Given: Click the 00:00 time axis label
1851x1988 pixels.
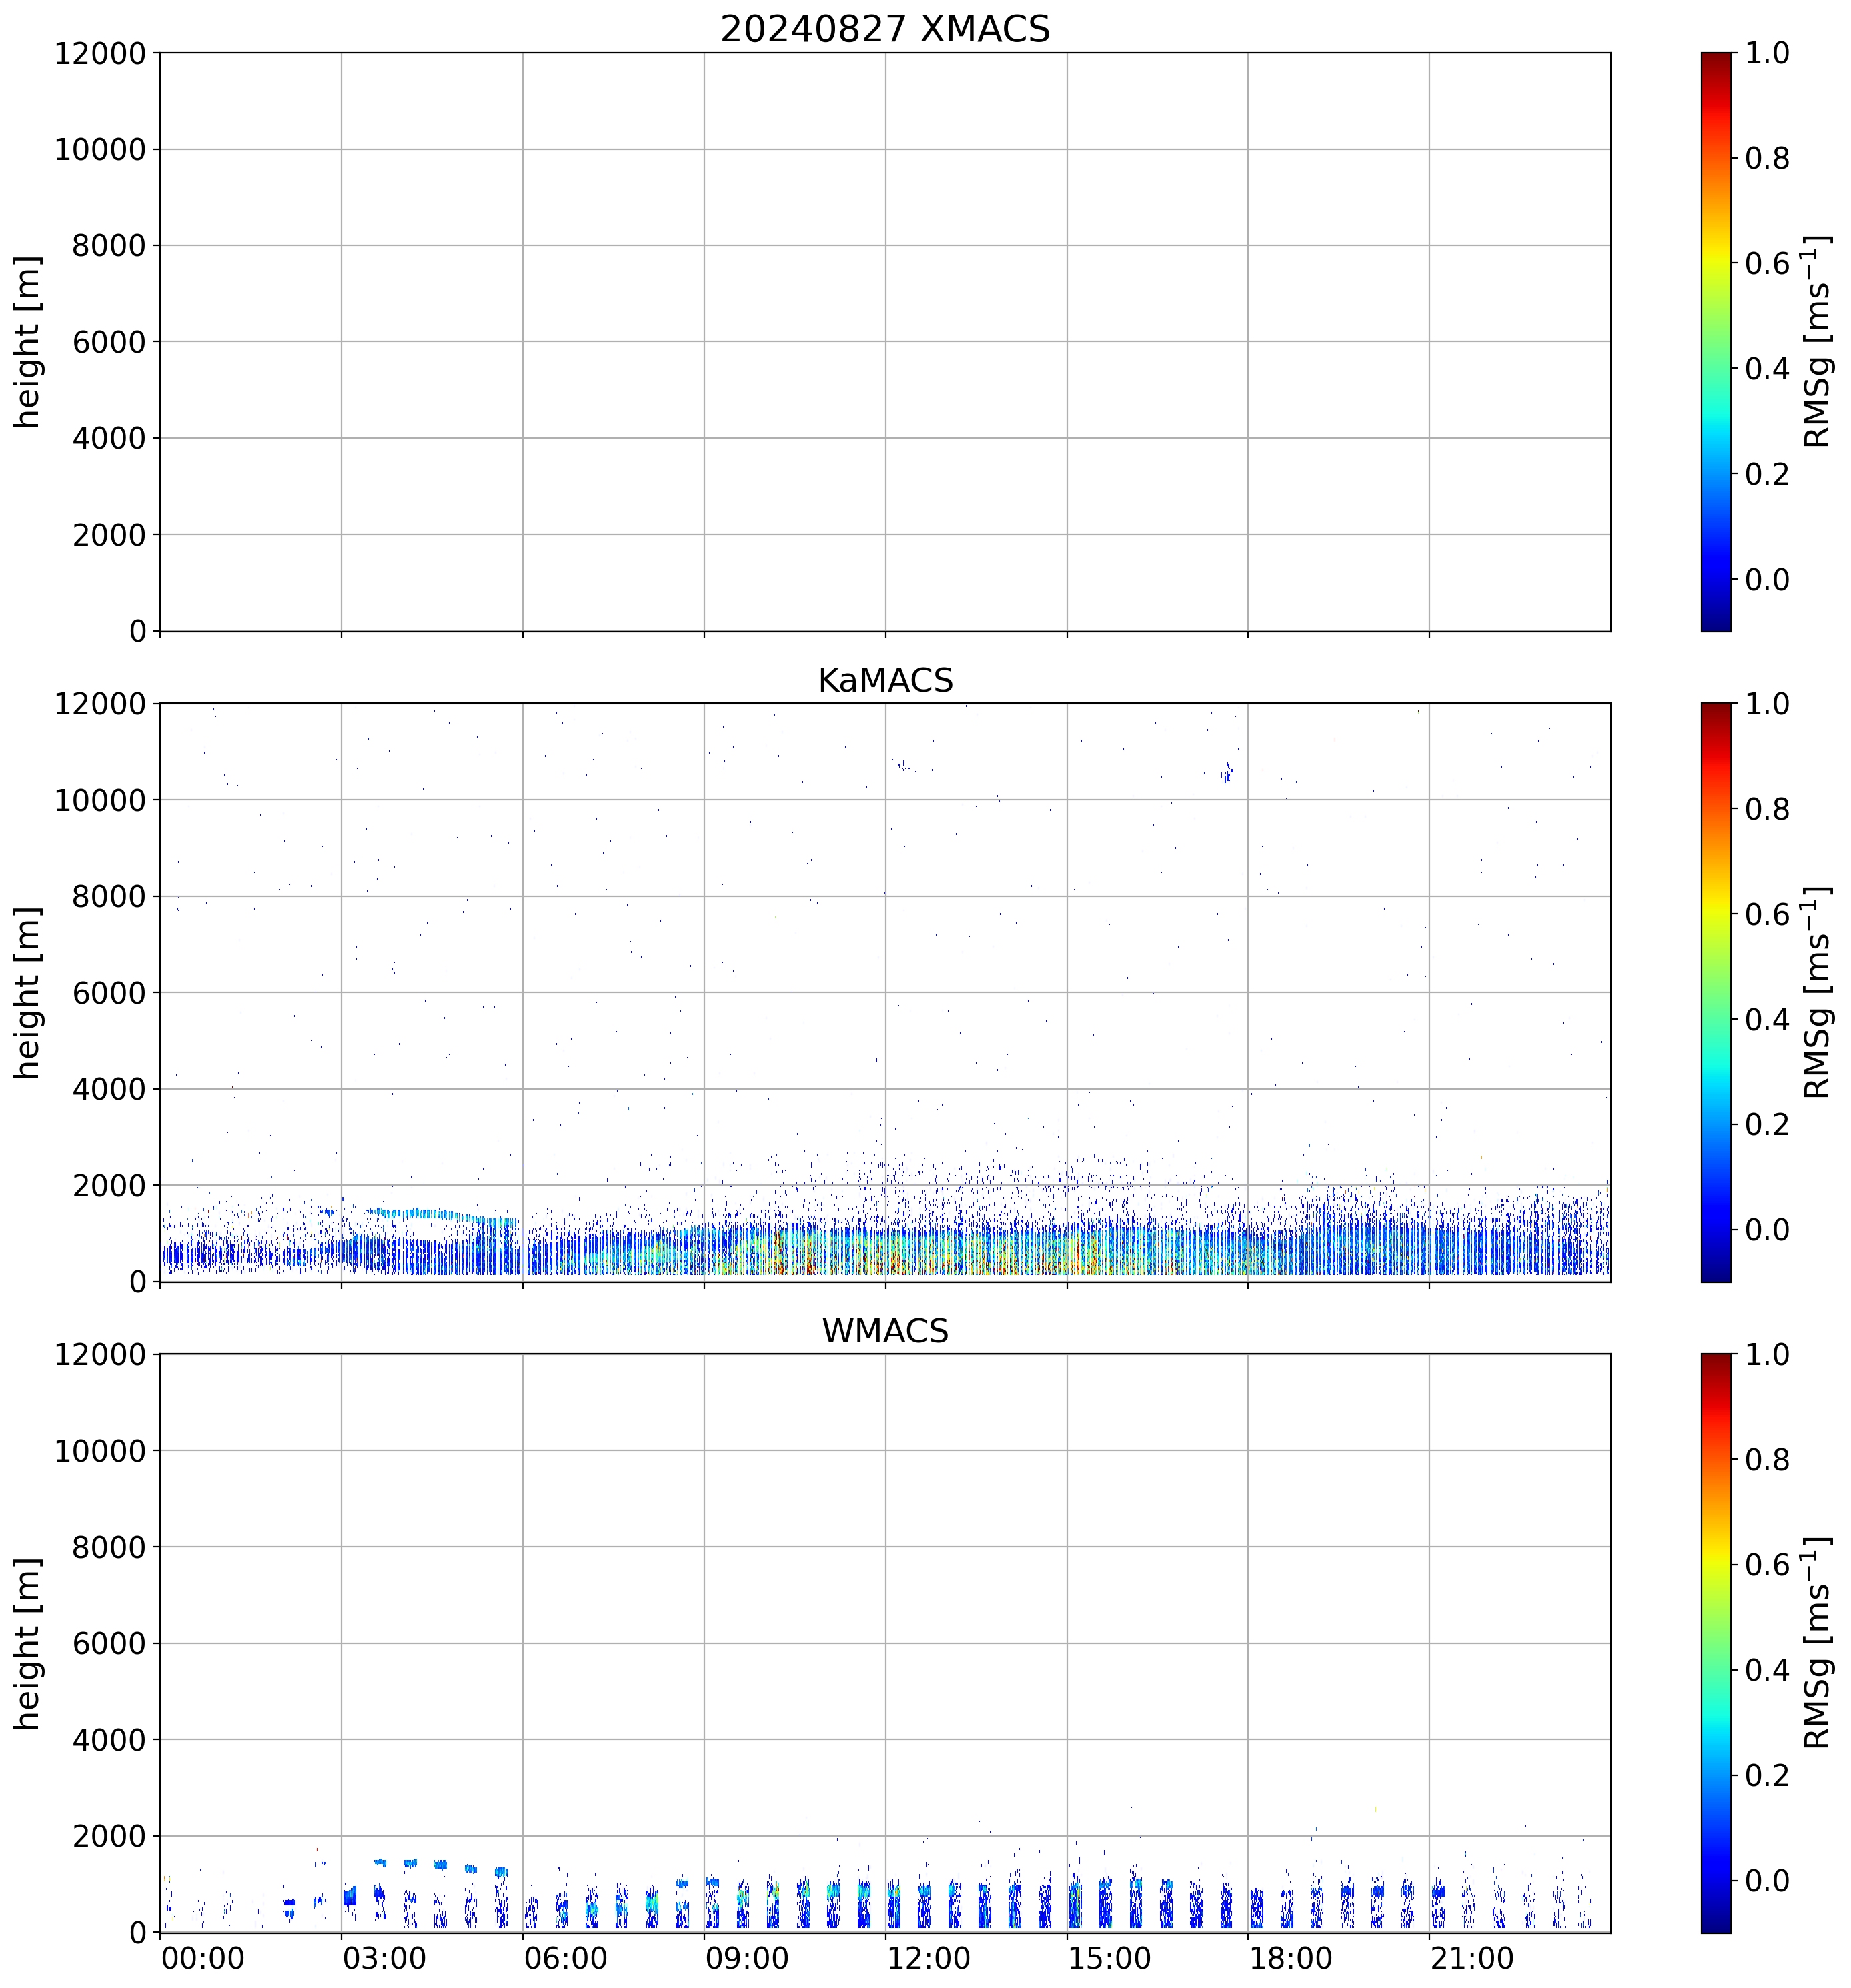Looking at the screenshot, I should pos(203,1957).
